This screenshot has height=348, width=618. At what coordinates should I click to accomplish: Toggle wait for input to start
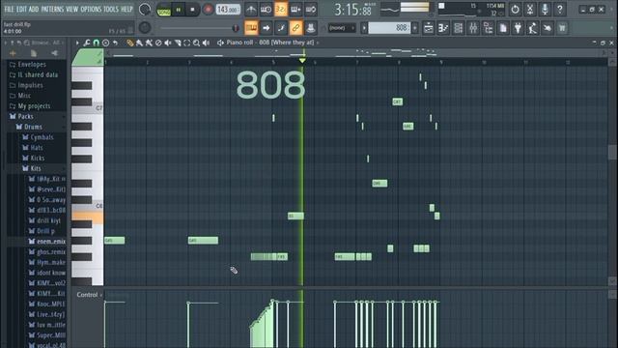tap(266, 9)
